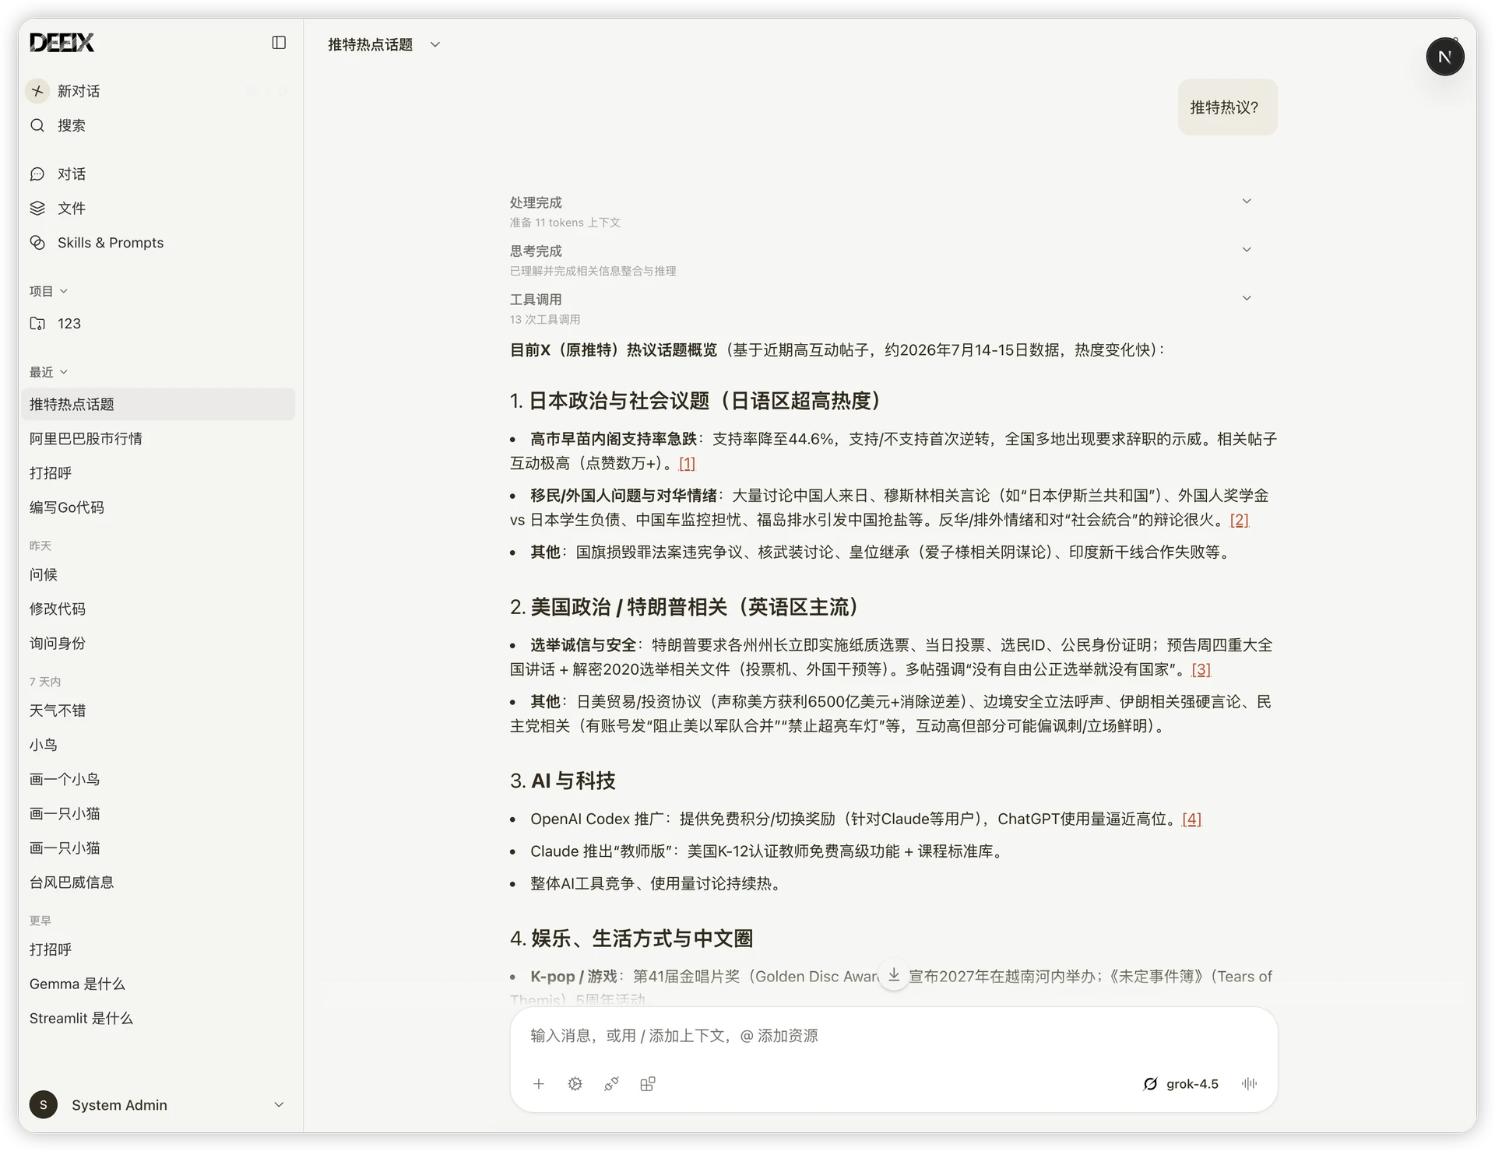Image resolution: width=1495 pixels, height=1151 pixels.
Task: Open the grok-4.5 model selector
Action: [1181, 1083]
